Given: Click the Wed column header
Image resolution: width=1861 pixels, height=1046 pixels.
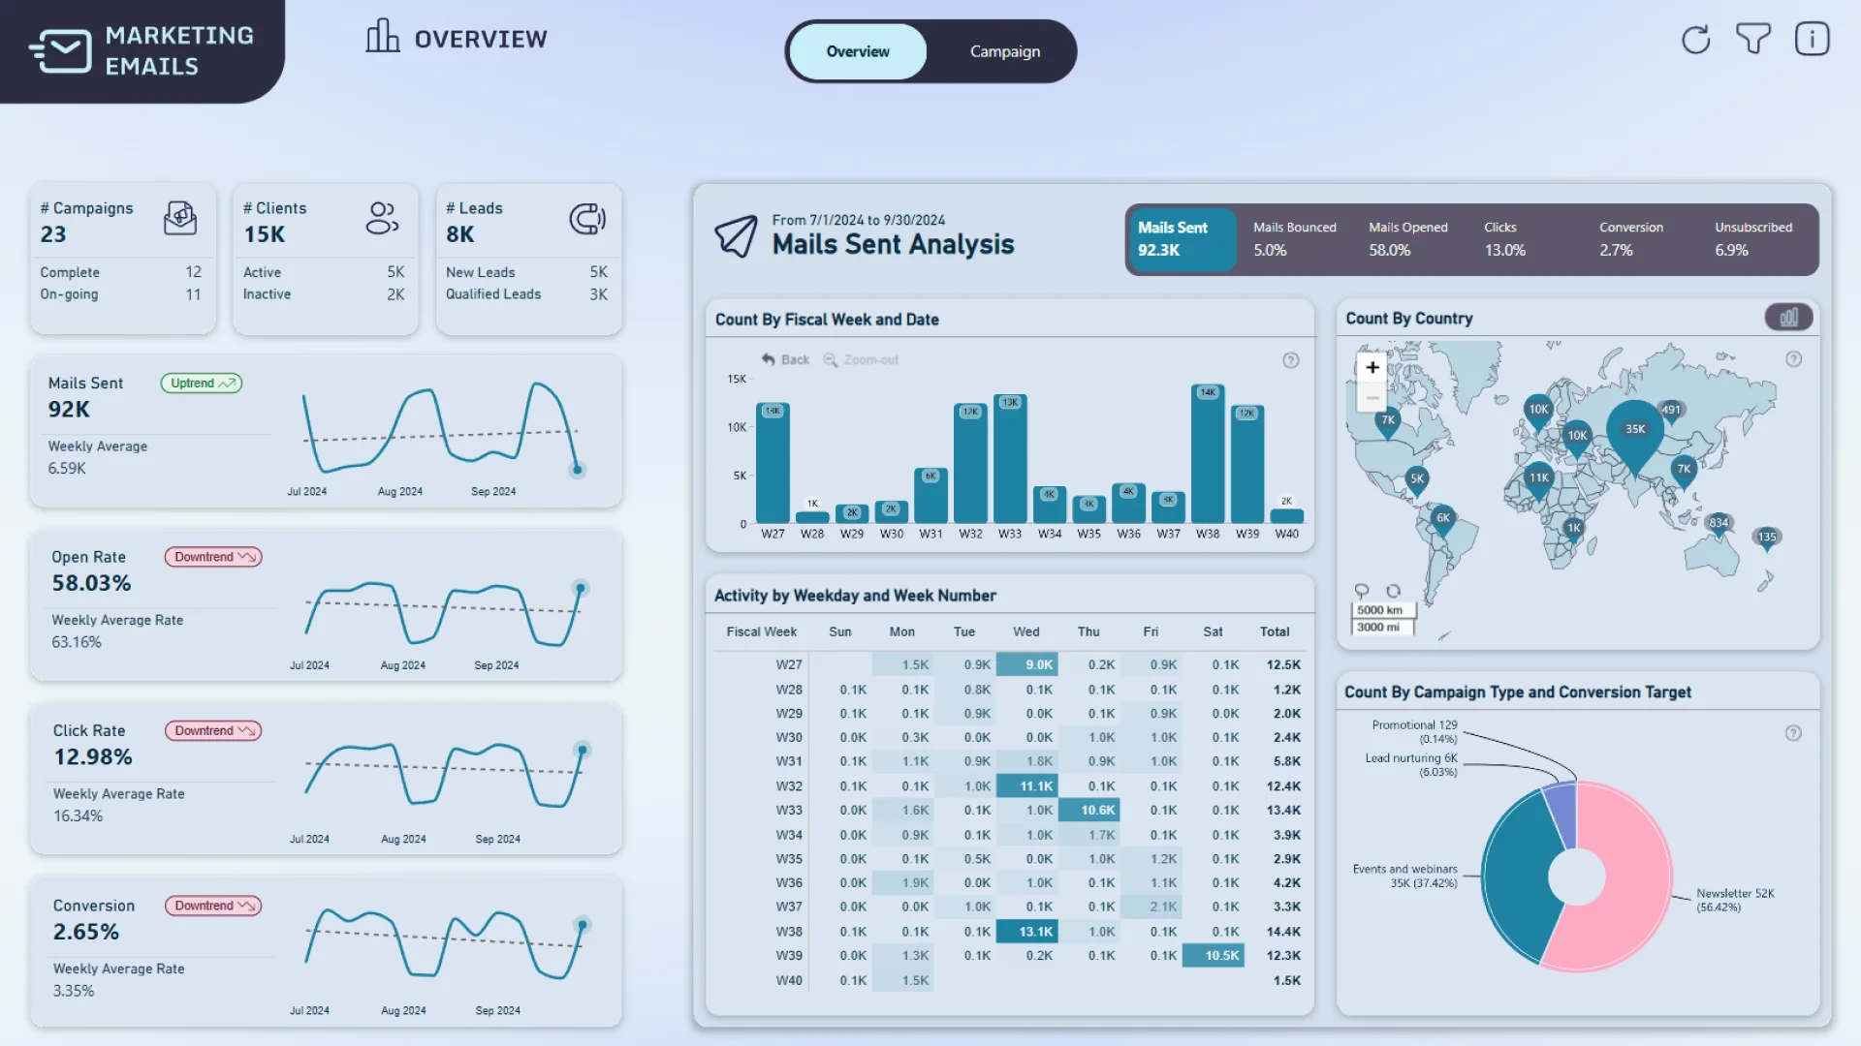Looking at the screenshot, I should pyautogui.click(x=1025, y=631).
